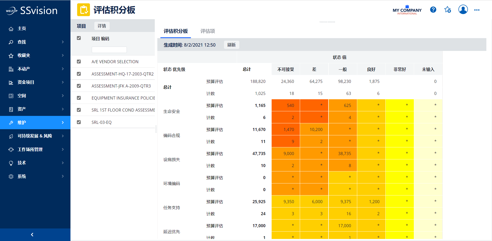Viewport: 492px width, 241px height.
Task: Expand the 系统 menu arrow
Action: point(63,176)
